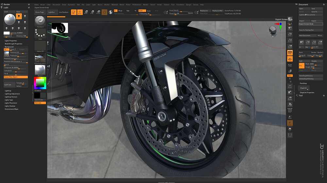Adjust the background Exposure slider
The width and height of the screenshot is (327, 183).
click(x=19, y=55)
